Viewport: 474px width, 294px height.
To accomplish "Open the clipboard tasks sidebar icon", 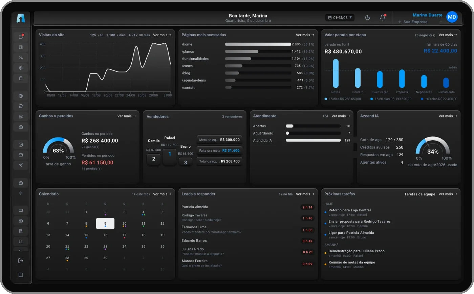I will (21, 78).
